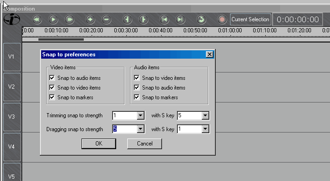Uncheck Video items Snap to audio items

tap(52, 78)
